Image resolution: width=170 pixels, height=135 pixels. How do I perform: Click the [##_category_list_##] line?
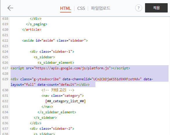66,101
